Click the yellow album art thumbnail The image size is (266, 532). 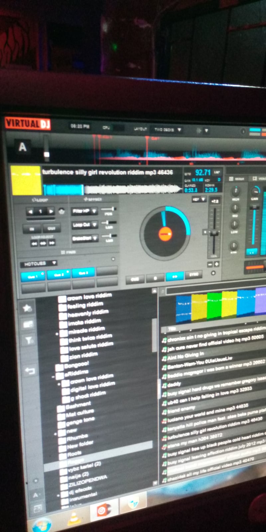pyautogui.click(x=26, y=181)
